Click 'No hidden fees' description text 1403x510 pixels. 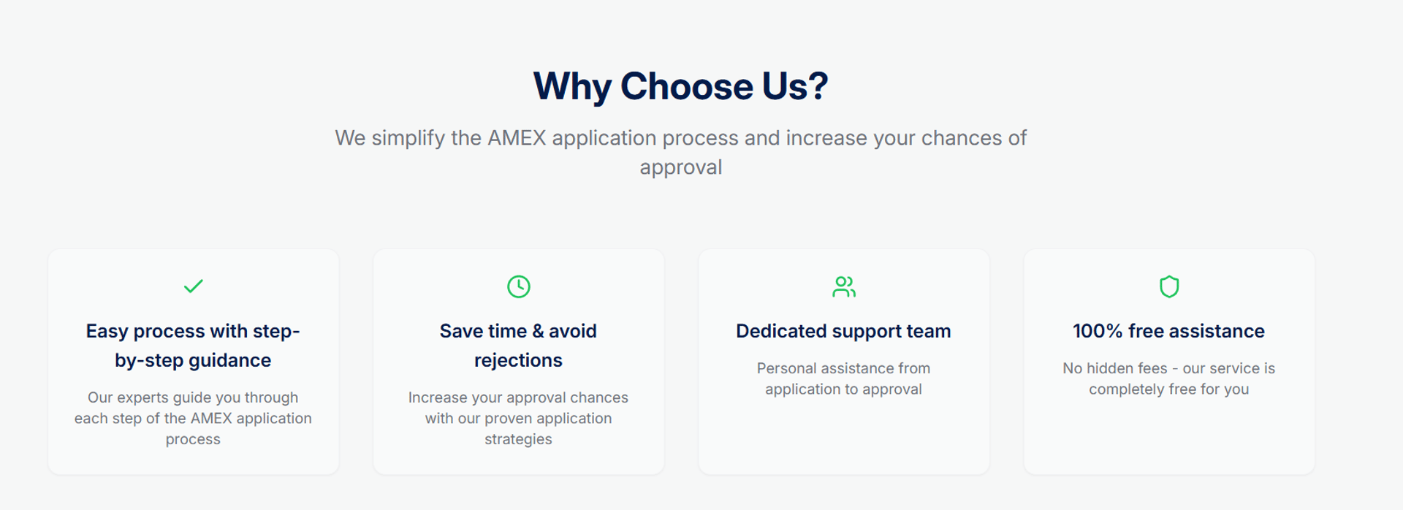[x=1168, y=378]
